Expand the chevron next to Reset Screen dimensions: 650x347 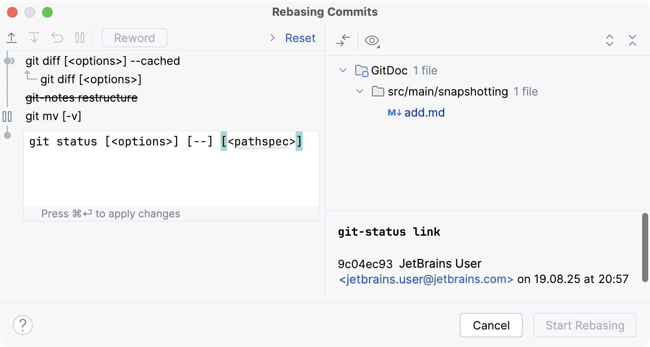(x=271, y=38)
